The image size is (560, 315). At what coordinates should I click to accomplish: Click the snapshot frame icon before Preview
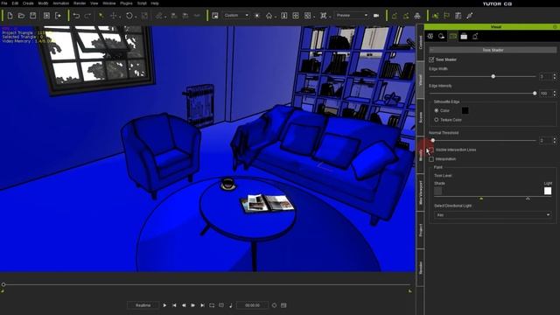(x=323, y=16)
